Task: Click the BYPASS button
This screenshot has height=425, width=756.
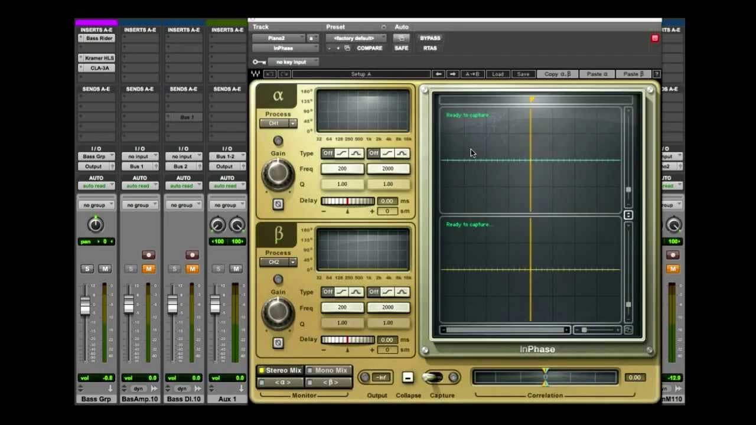Action: (x=430, y=38)
